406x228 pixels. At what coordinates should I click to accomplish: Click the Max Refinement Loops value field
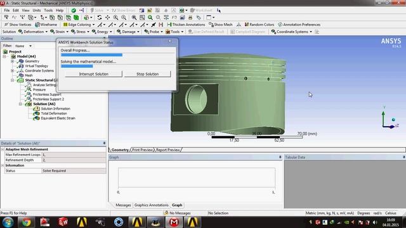point(74,155)
